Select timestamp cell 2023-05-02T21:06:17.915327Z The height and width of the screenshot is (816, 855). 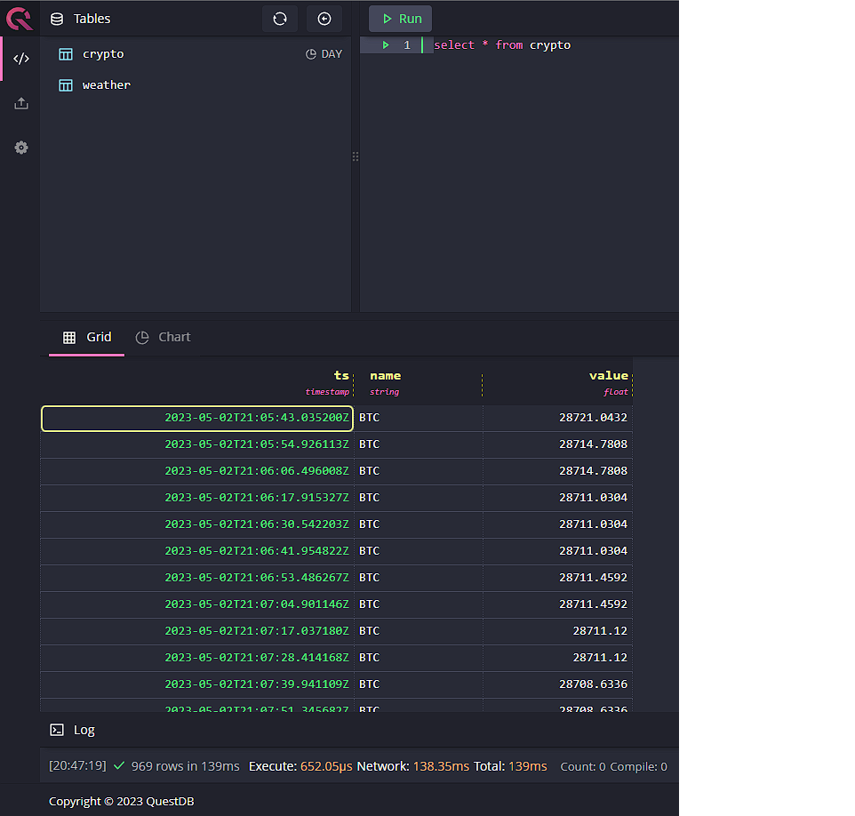coord(197,498)
